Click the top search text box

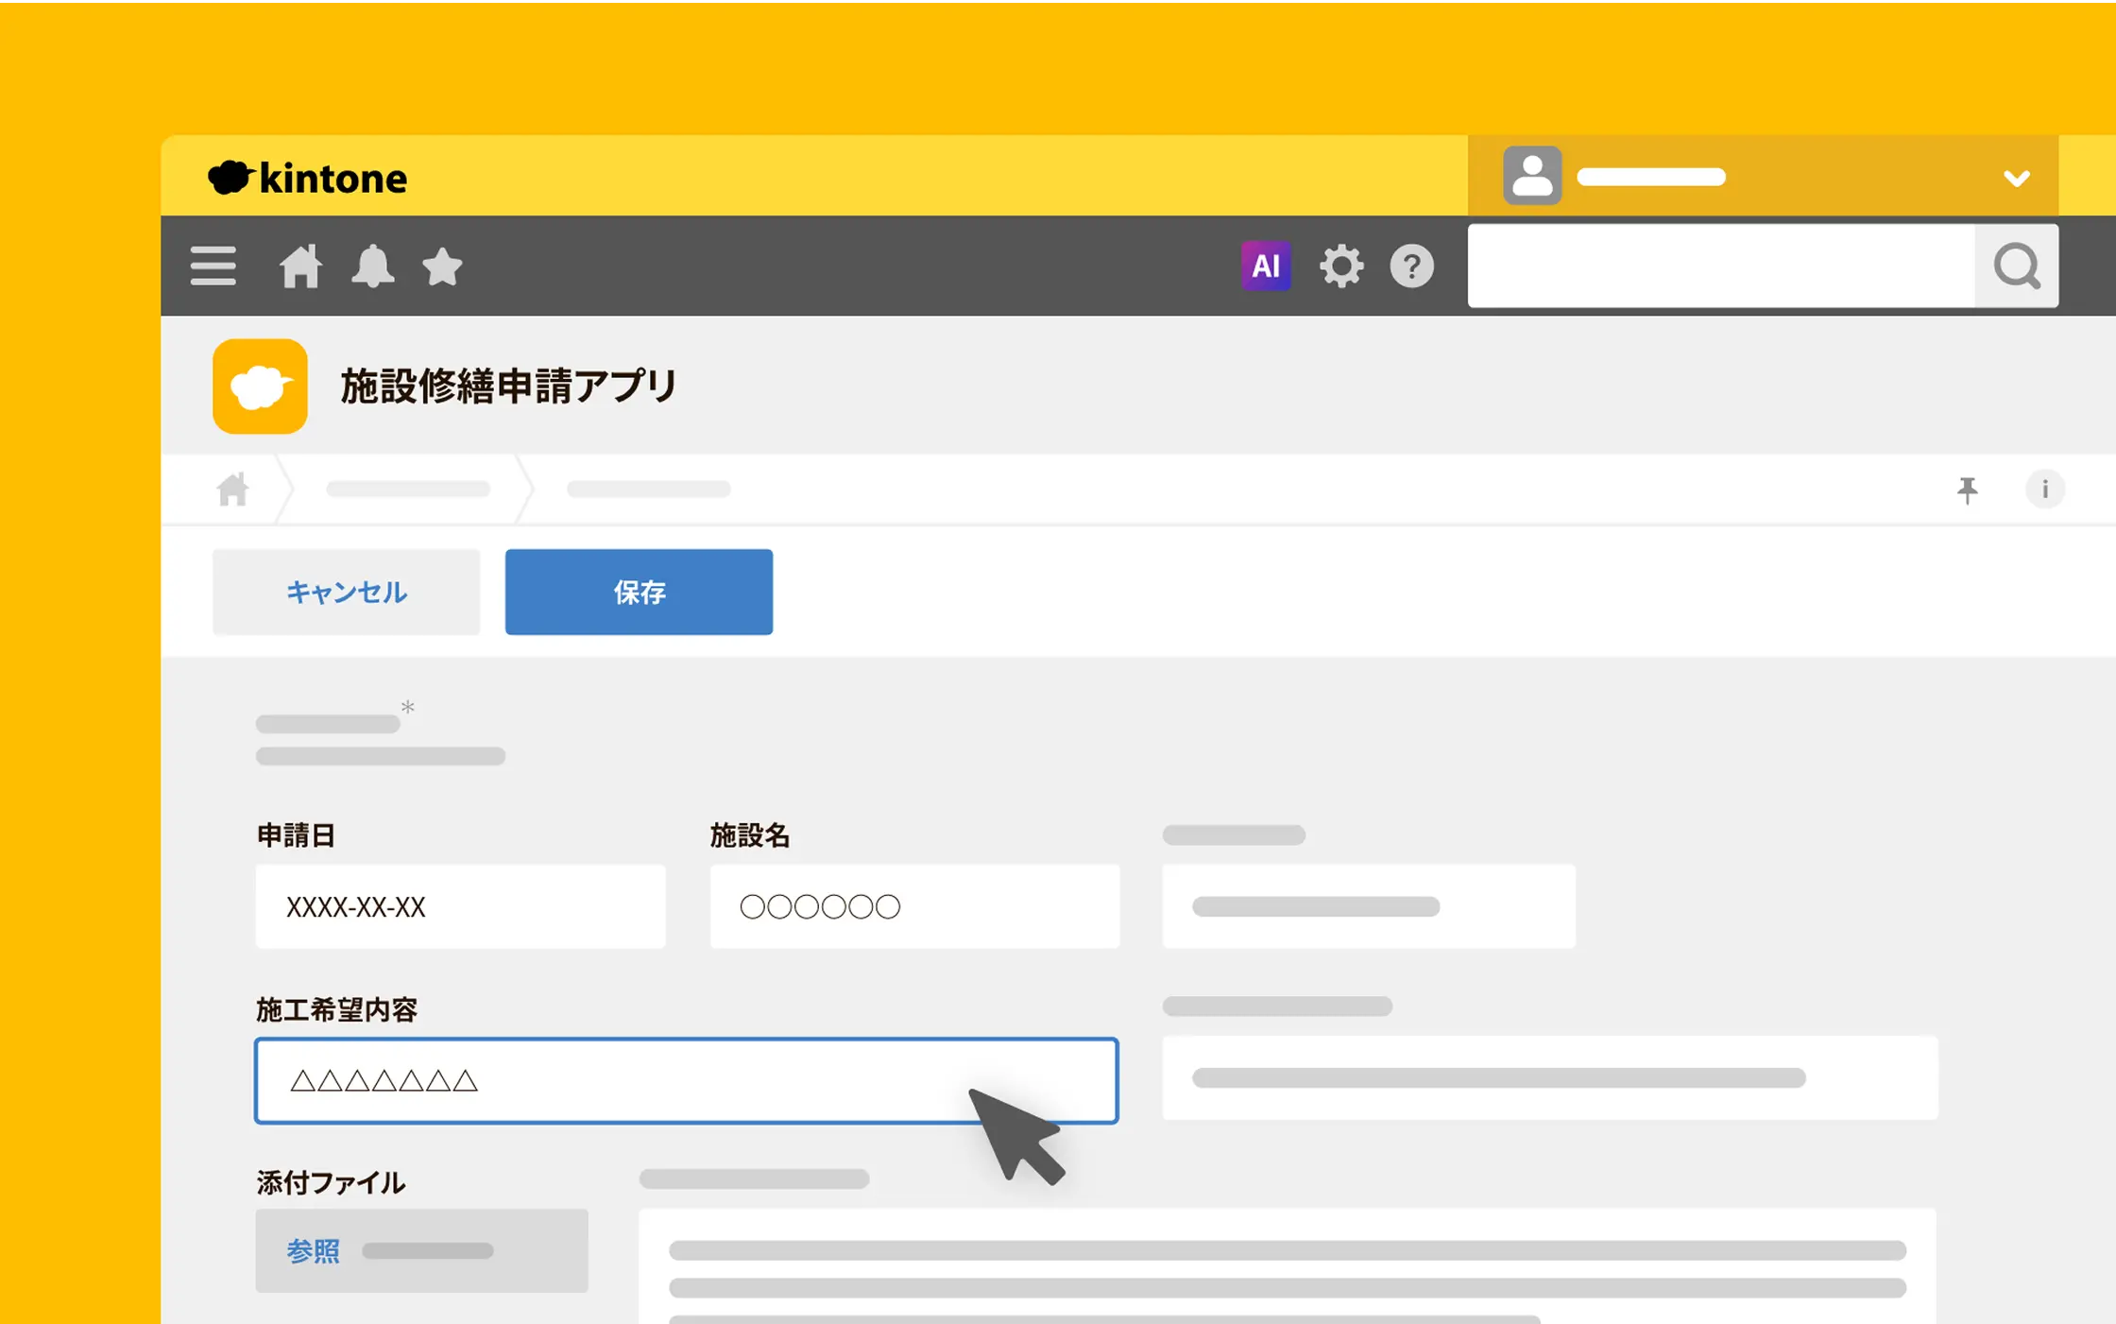(1720, 266)
